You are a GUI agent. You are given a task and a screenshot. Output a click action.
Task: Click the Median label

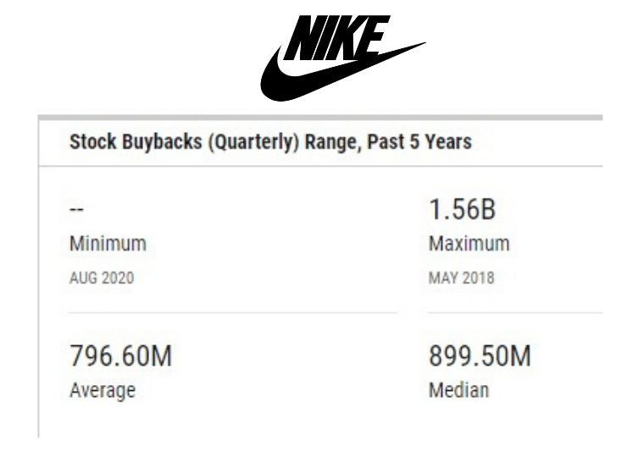[x=458, y=391]
